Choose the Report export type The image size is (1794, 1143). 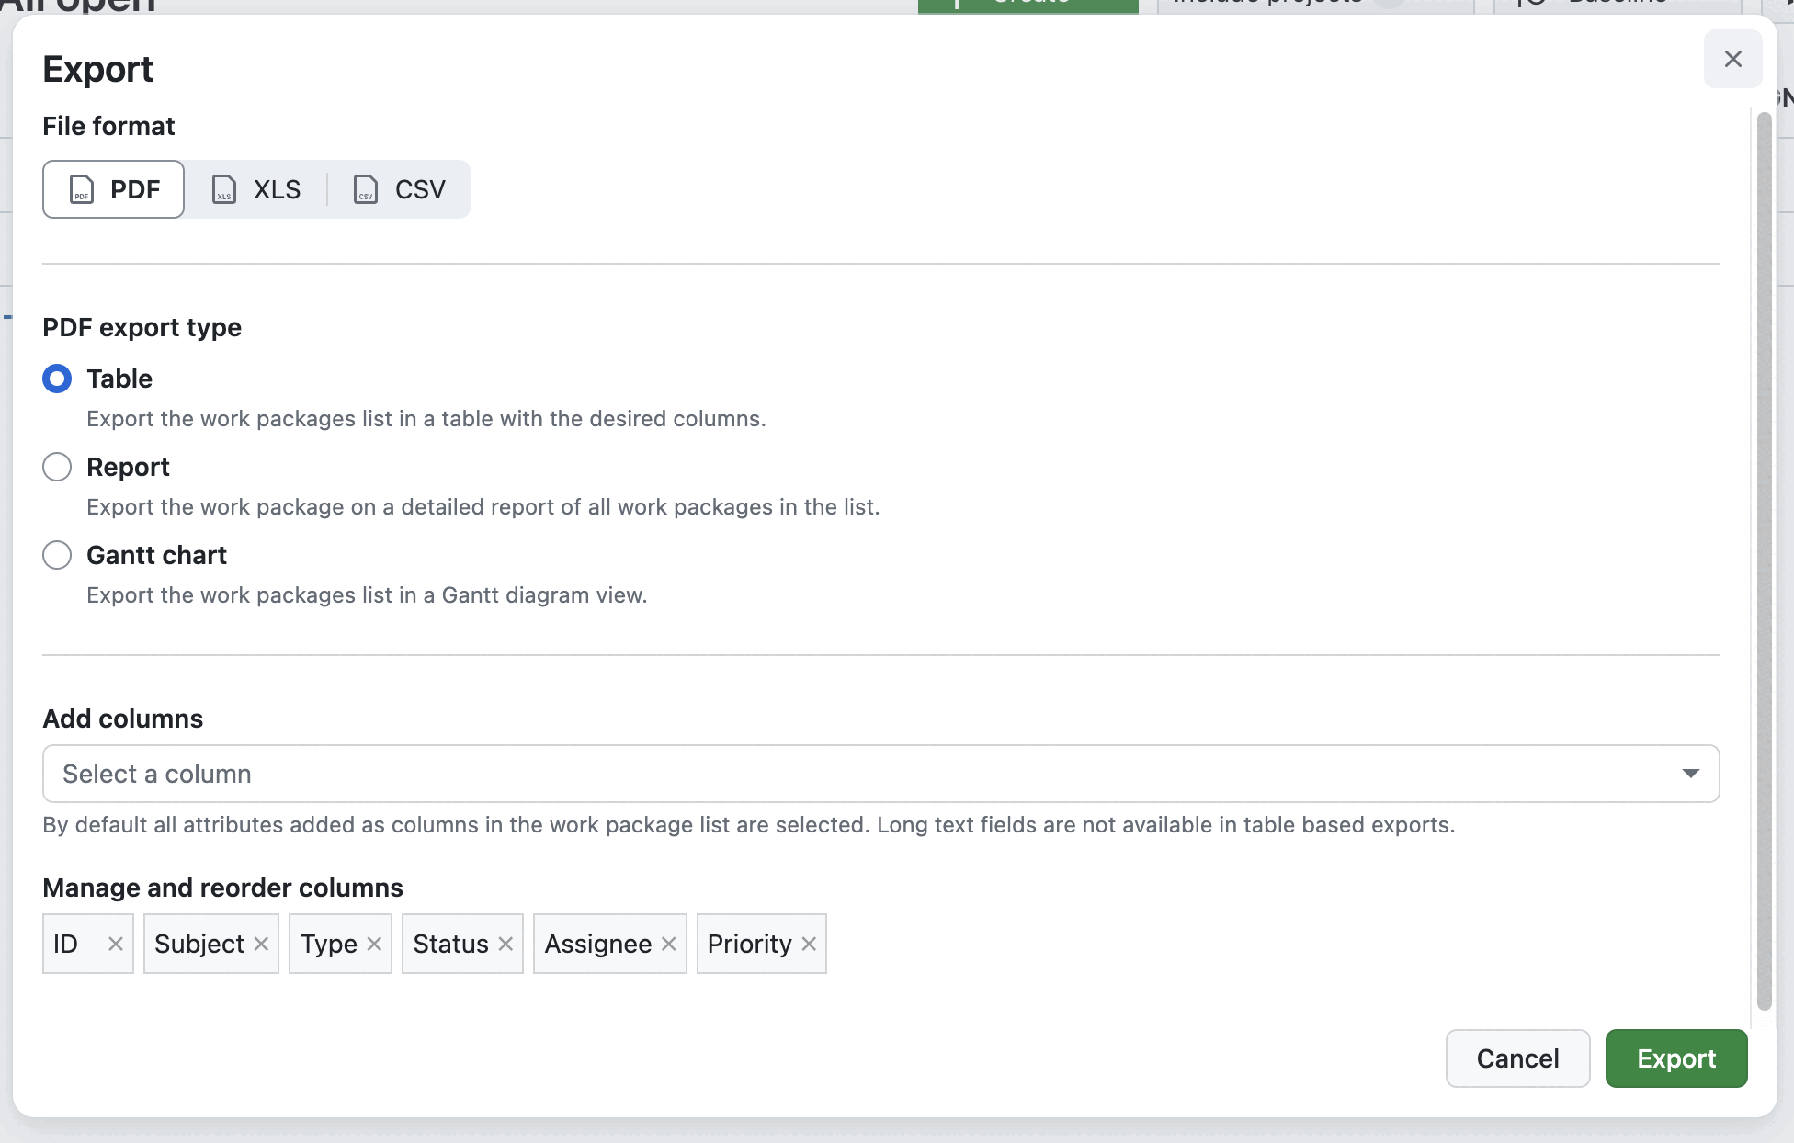coord(56,467)
